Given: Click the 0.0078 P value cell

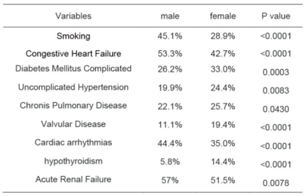Looking at the screenshot, I should (276, 183).
